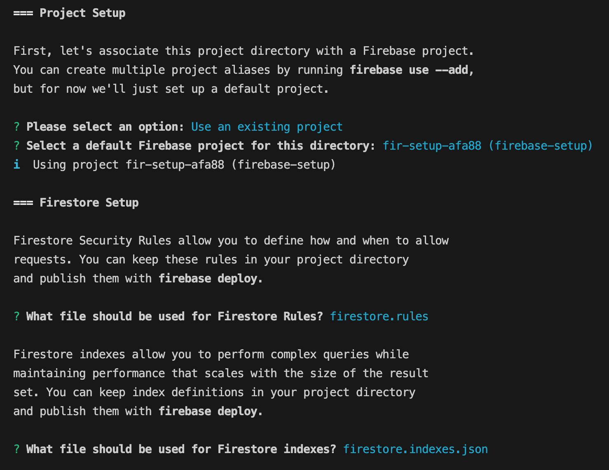
Task: Click the "Please select an option:" prompt text
Action: click(x=105, y=127)
